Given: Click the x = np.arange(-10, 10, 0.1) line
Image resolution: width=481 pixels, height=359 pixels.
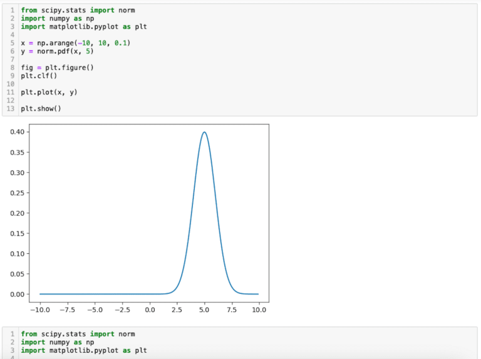Looking at the screenshot, I should (75, 43).
